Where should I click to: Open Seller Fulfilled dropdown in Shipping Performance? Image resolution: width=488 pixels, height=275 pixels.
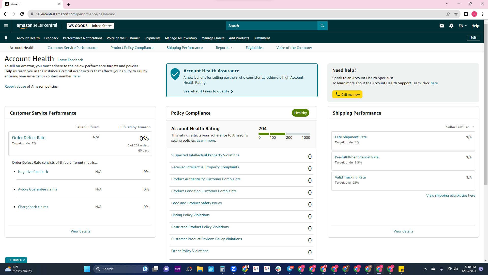pyautogui.click(x=460, y=127)
